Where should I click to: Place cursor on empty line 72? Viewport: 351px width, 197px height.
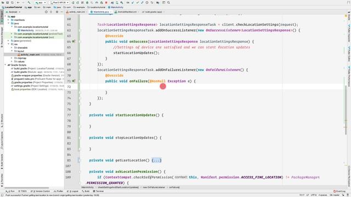[212, 86]
